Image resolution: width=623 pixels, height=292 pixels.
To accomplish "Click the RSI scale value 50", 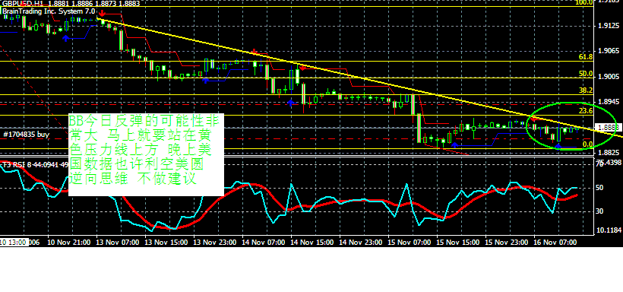I will [x=599, y=187].
